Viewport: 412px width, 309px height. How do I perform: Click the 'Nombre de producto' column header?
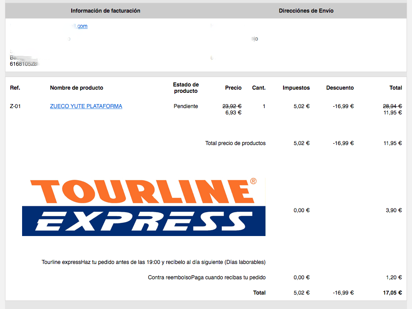point(77,88)
